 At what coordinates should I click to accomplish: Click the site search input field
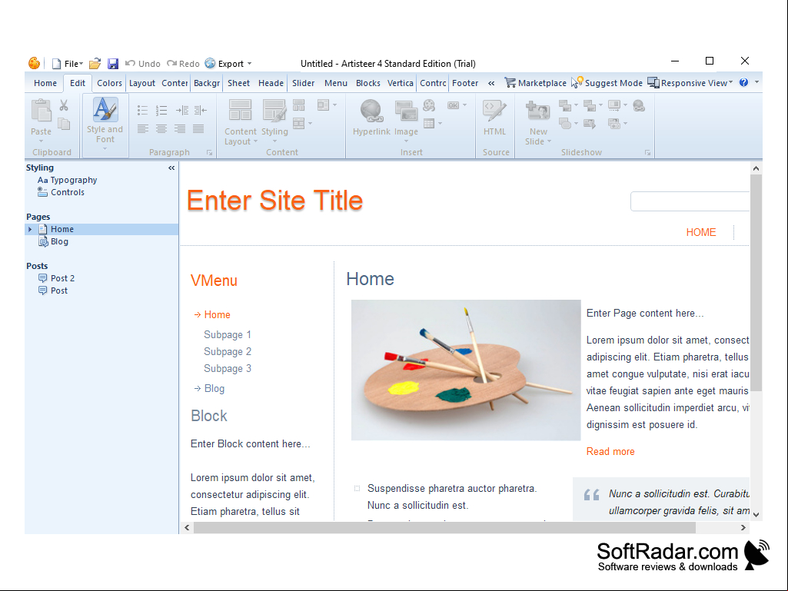click(x=690, y=201)
